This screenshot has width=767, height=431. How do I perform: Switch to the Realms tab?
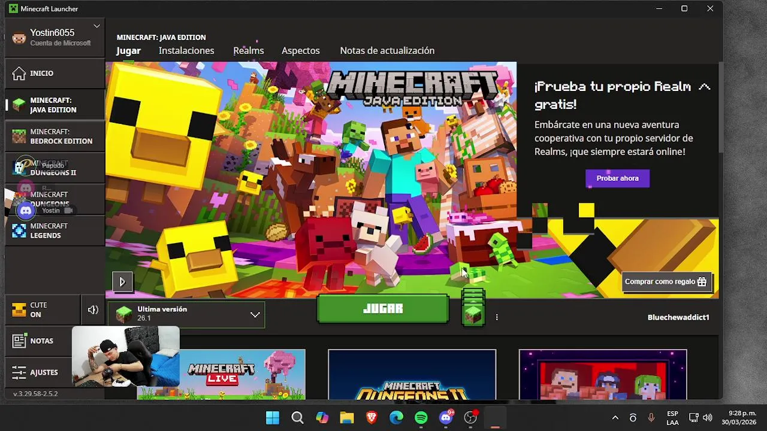[249, 51]
